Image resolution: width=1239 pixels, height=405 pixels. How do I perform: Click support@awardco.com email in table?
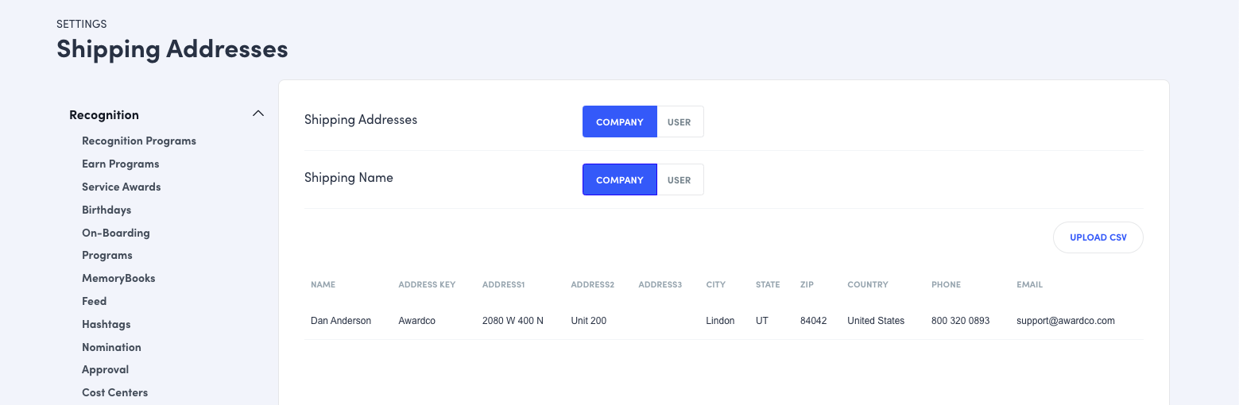click(1065, 321)
